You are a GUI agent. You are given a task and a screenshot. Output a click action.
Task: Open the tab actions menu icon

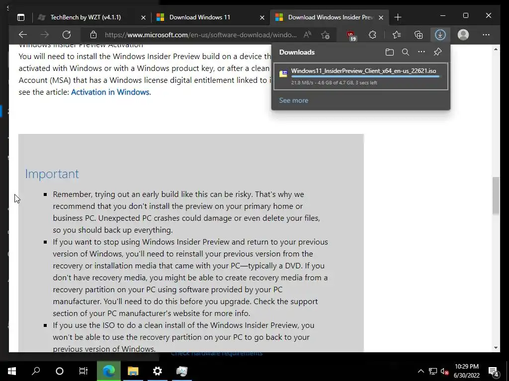pyautogui.click(x=21, y=17)
